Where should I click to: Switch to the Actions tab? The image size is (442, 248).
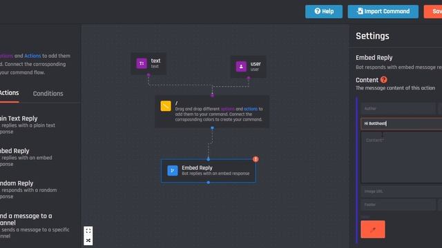click(9, 93)
